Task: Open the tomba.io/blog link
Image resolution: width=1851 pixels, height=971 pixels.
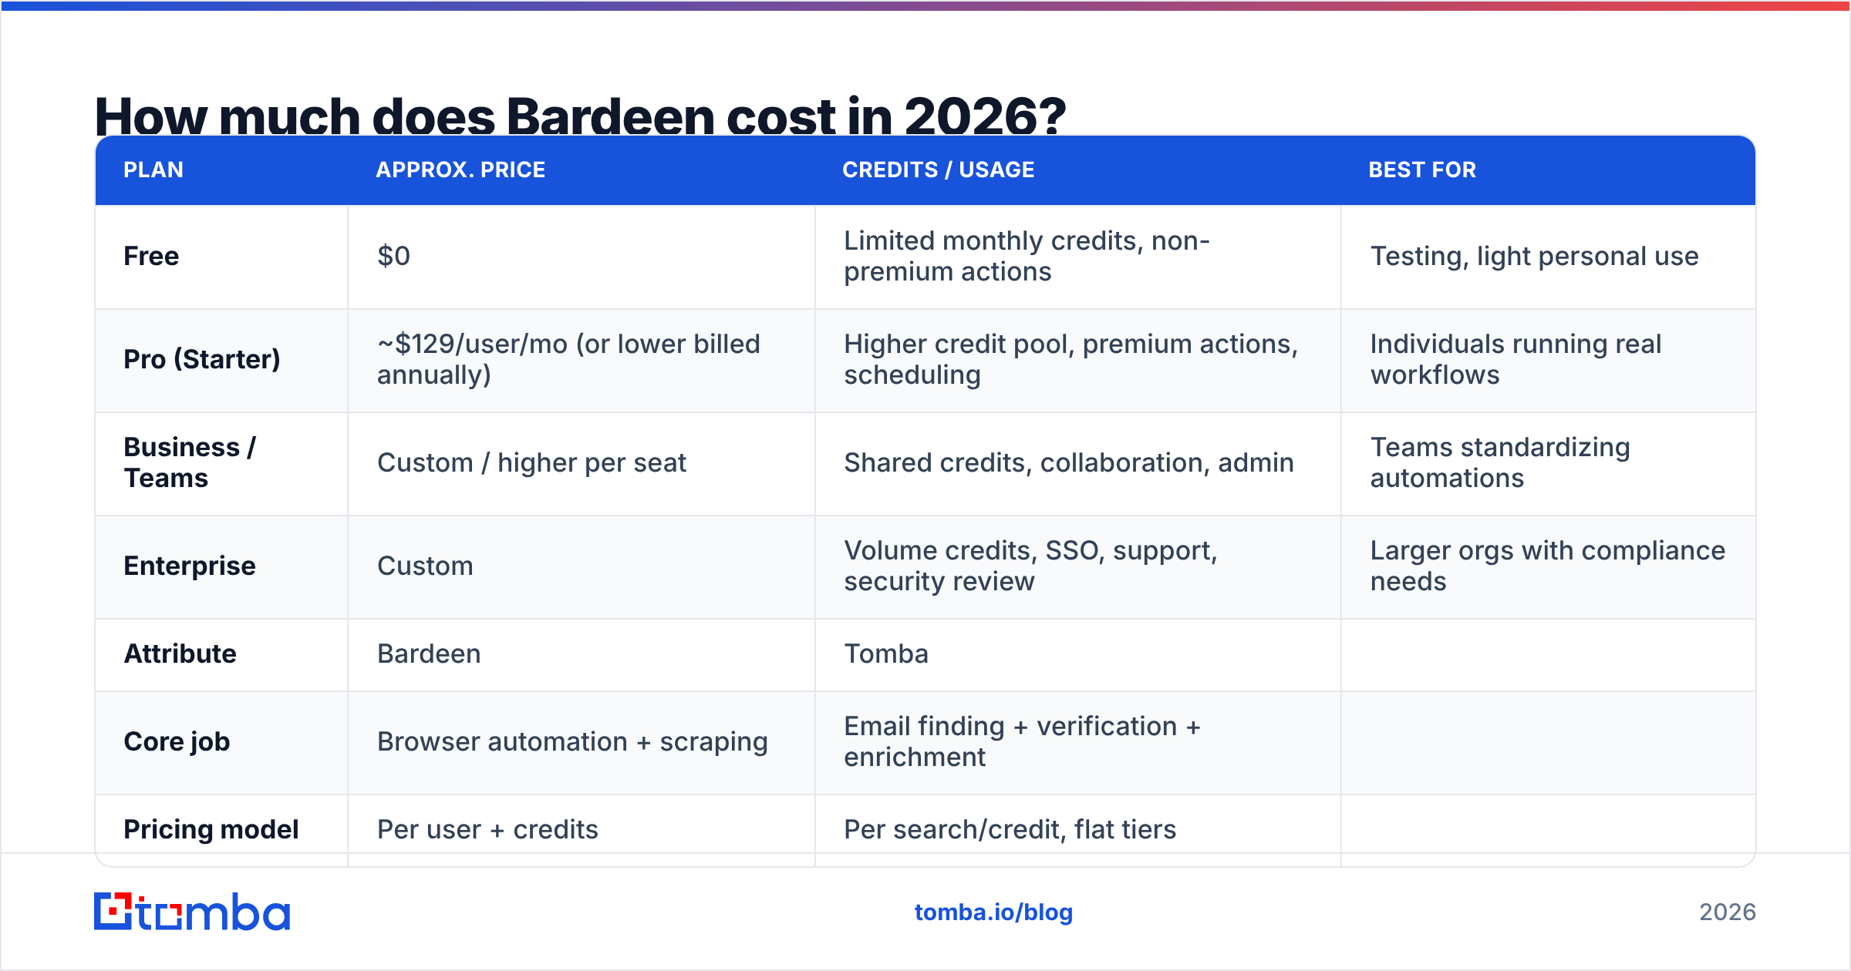Action: [993, 912]
